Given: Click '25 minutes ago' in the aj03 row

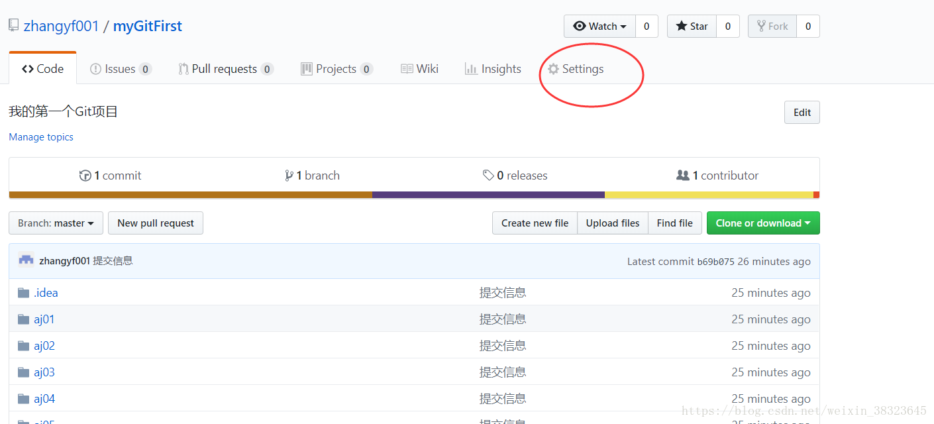Looking at the screenshot, I should 771,372.
